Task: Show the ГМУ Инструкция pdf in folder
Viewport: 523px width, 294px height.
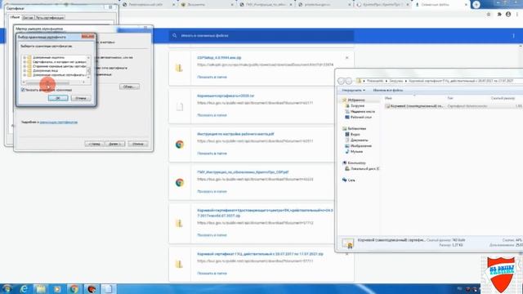Action: click(212, 191)
